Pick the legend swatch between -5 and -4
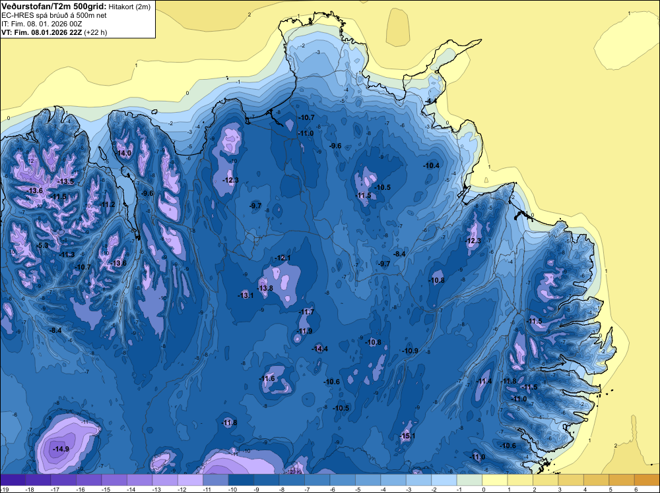 click(368, 480)
